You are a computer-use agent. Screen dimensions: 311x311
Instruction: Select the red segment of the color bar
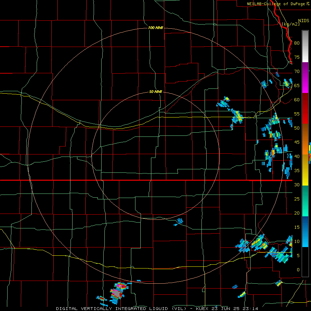305,109
